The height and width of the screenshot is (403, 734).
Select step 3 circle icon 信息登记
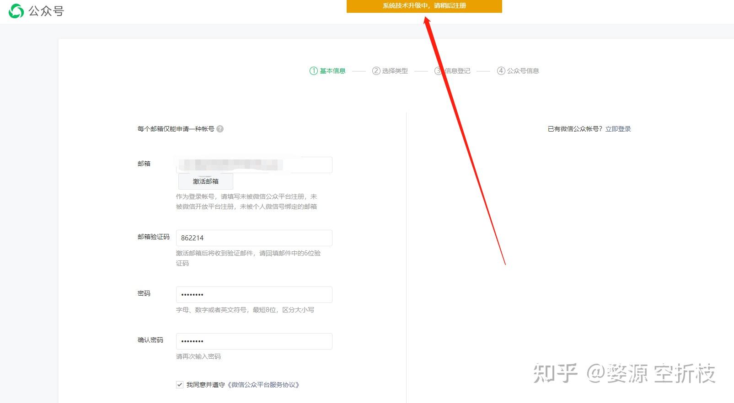point(439,71)
